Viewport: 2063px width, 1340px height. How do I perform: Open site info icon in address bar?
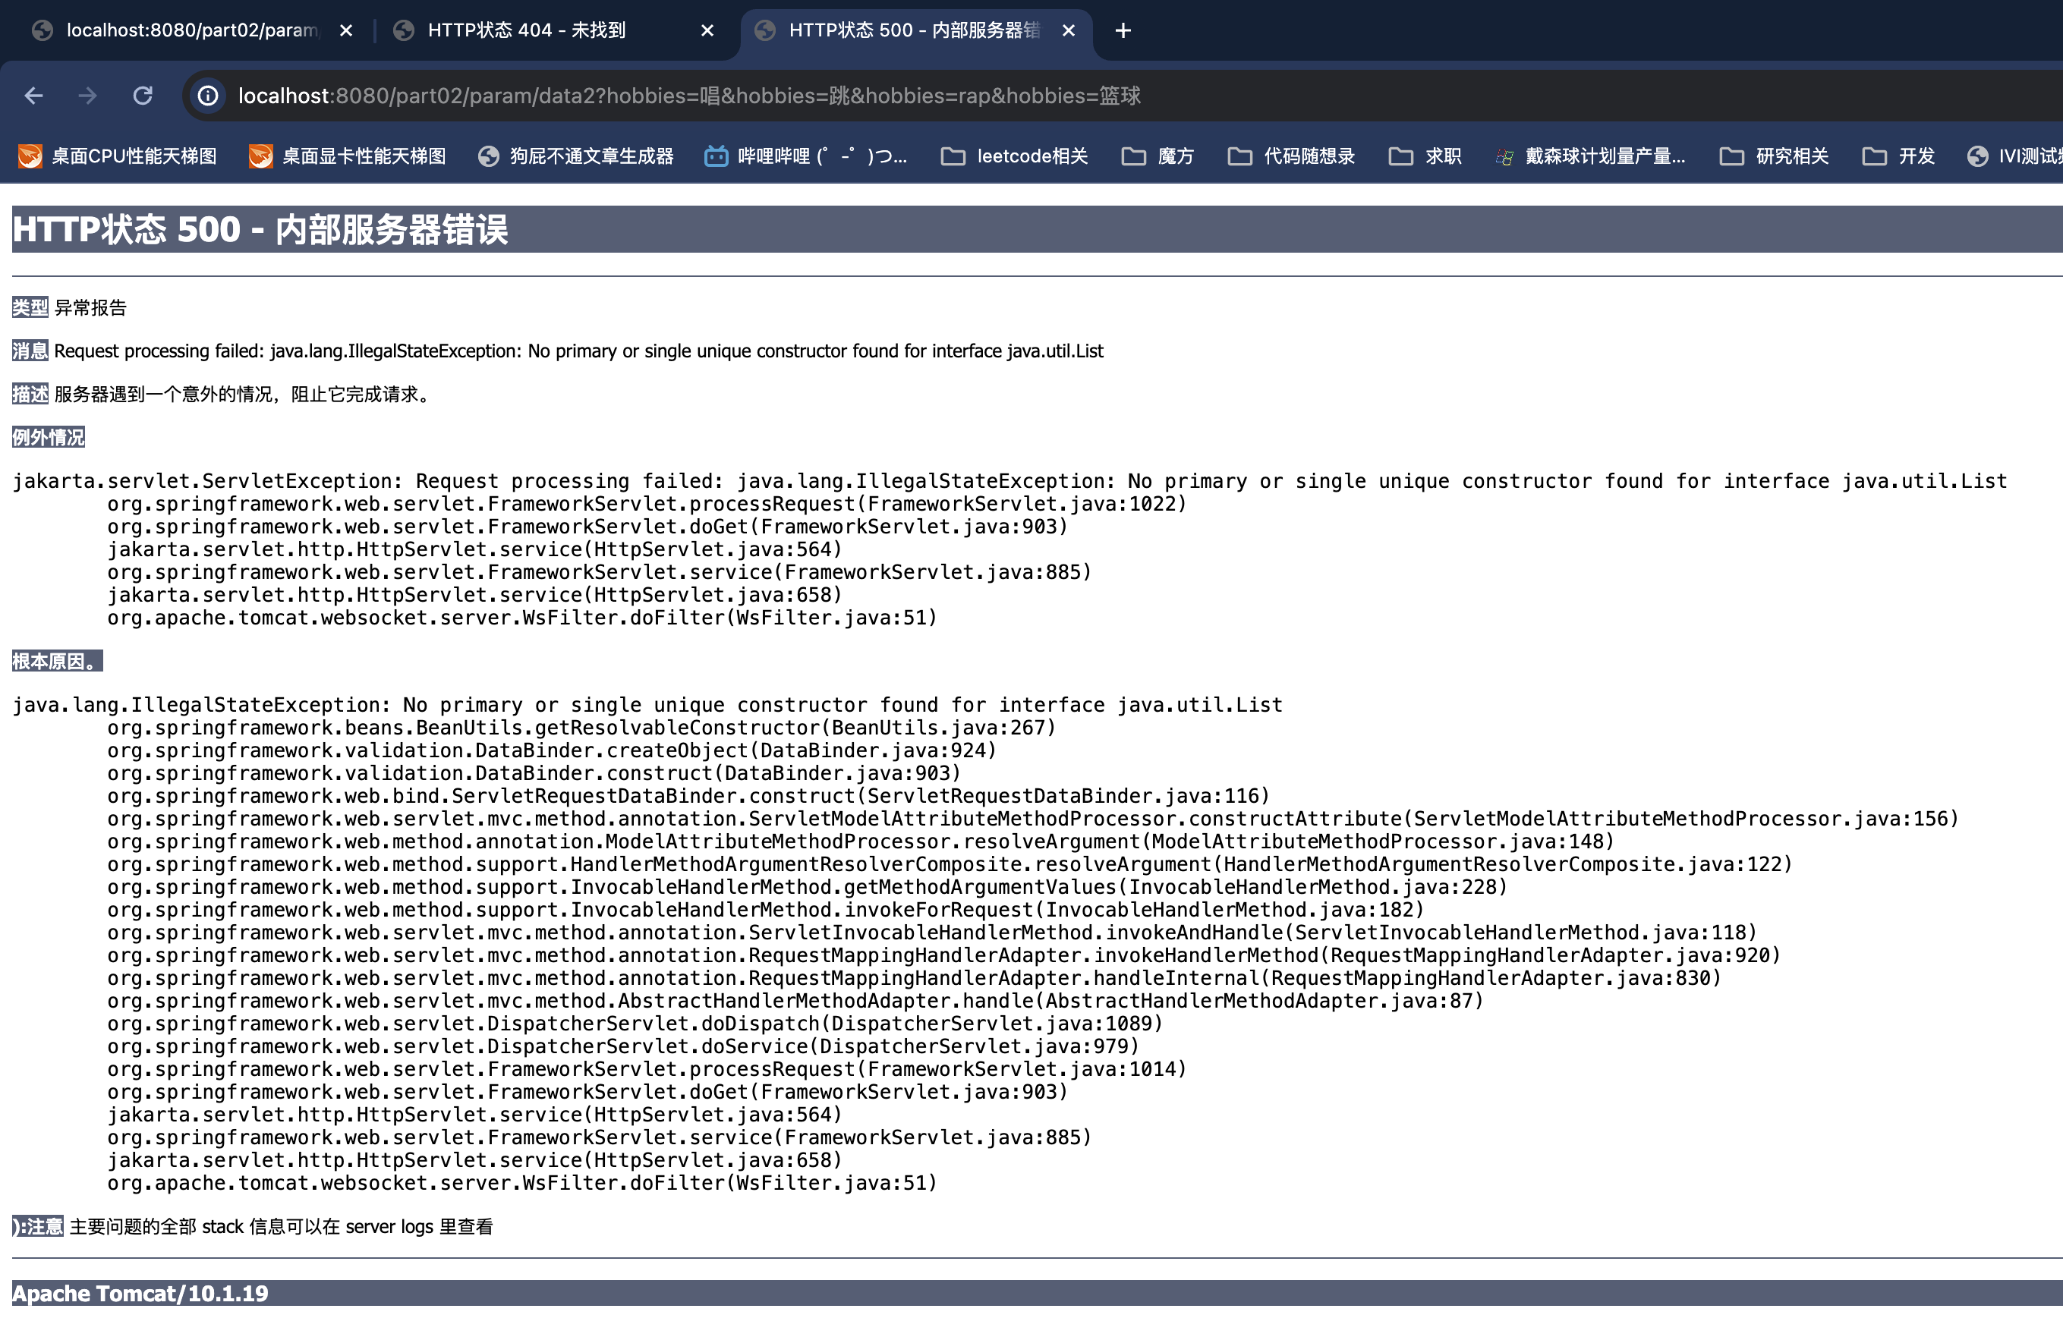[x=208, y=96]
